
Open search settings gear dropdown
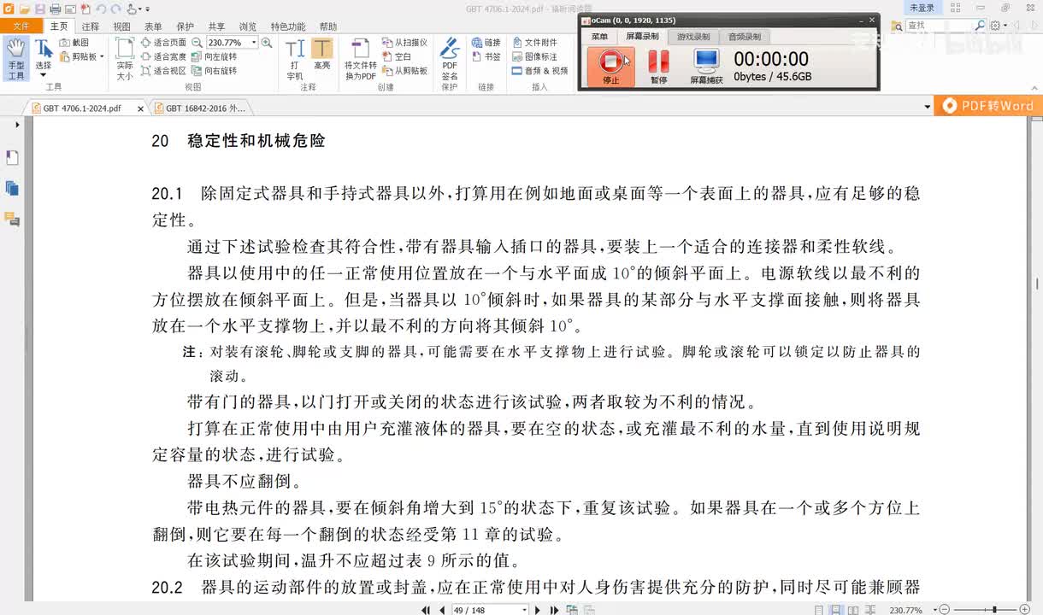point(999,26)
